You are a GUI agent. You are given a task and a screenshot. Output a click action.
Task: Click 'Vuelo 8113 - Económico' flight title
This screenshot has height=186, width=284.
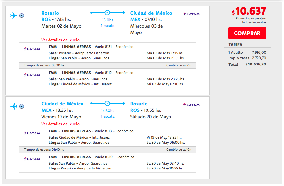[x=114, y=131]
